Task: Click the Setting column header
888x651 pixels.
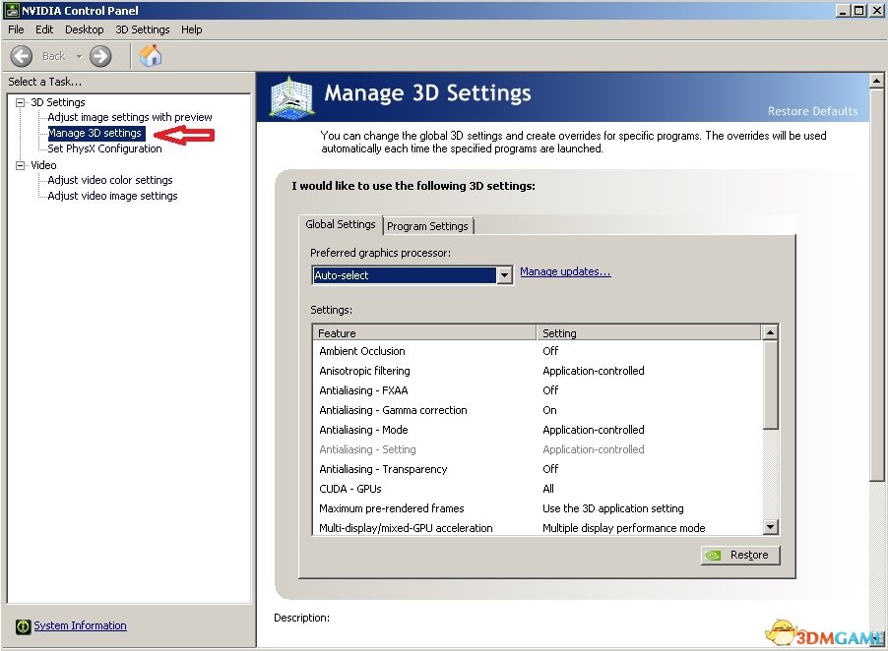Action: pyautogui.click(x=649, y=333)
